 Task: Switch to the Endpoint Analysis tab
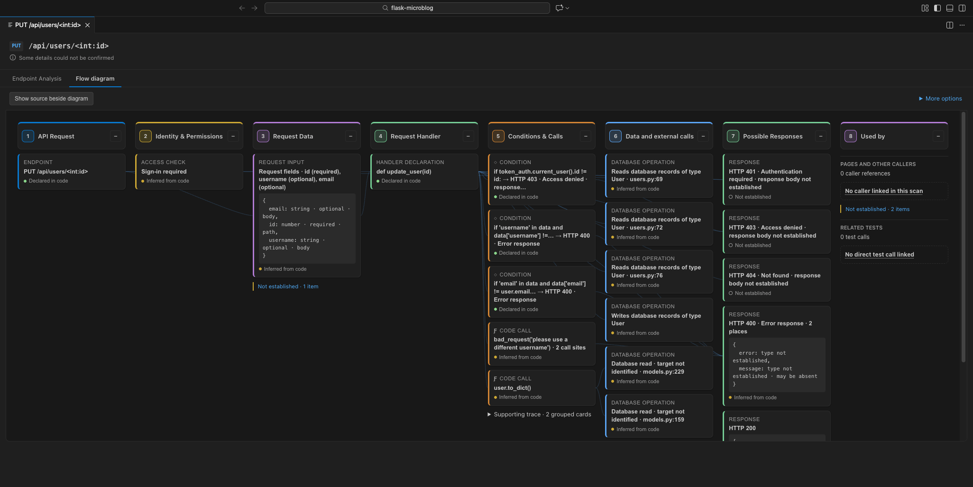[x=37, y=79]
